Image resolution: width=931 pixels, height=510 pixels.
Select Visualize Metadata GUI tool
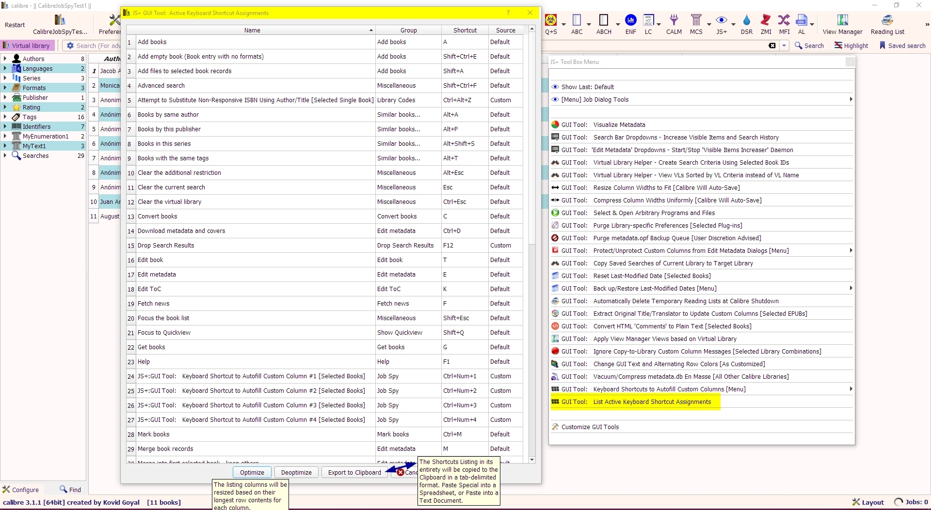point(619,125)
